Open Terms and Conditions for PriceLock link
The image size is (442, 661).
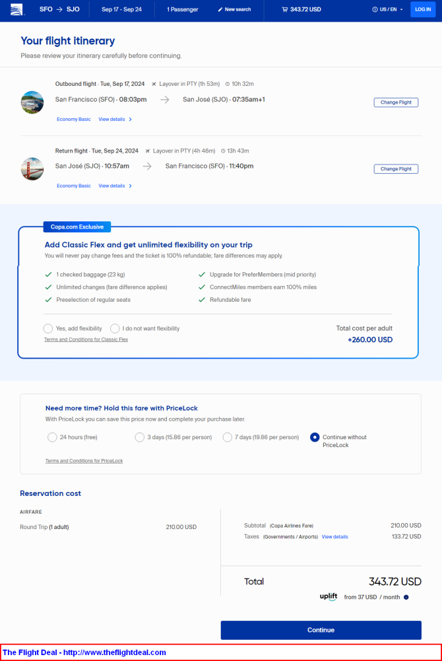84,461
